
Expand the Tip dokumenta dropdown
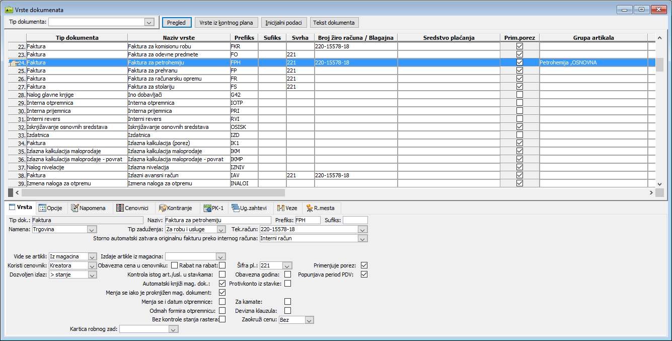(148, 22)
